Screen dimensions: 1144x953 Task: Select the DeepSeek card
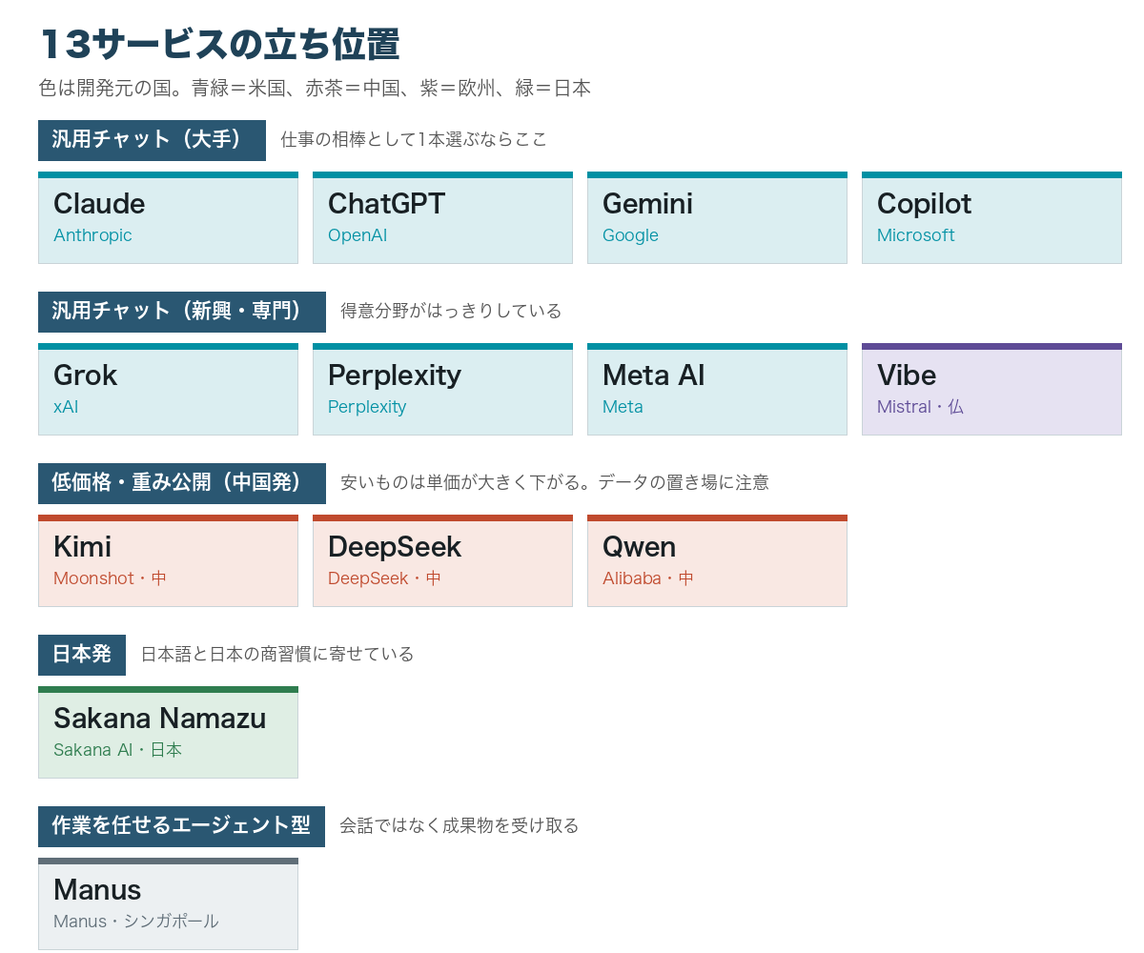[442, 560]
